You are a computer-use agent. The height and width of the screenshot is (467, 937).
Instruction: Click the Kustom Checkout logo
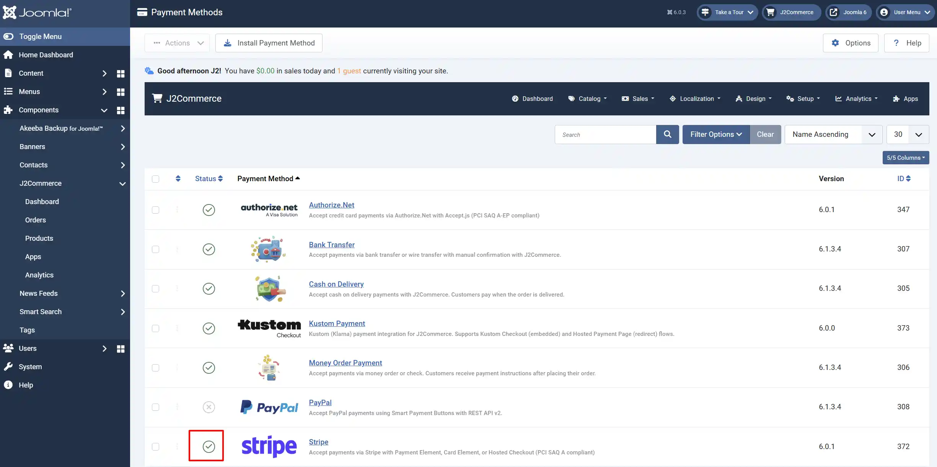[x=269, y=328]
